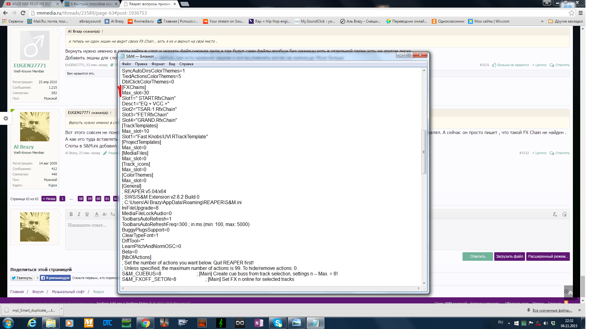Image resolution: width=611 pixels, height=329 pixels.
Task: Click the text color 'A' icon in editor
Action: (96, 214)
